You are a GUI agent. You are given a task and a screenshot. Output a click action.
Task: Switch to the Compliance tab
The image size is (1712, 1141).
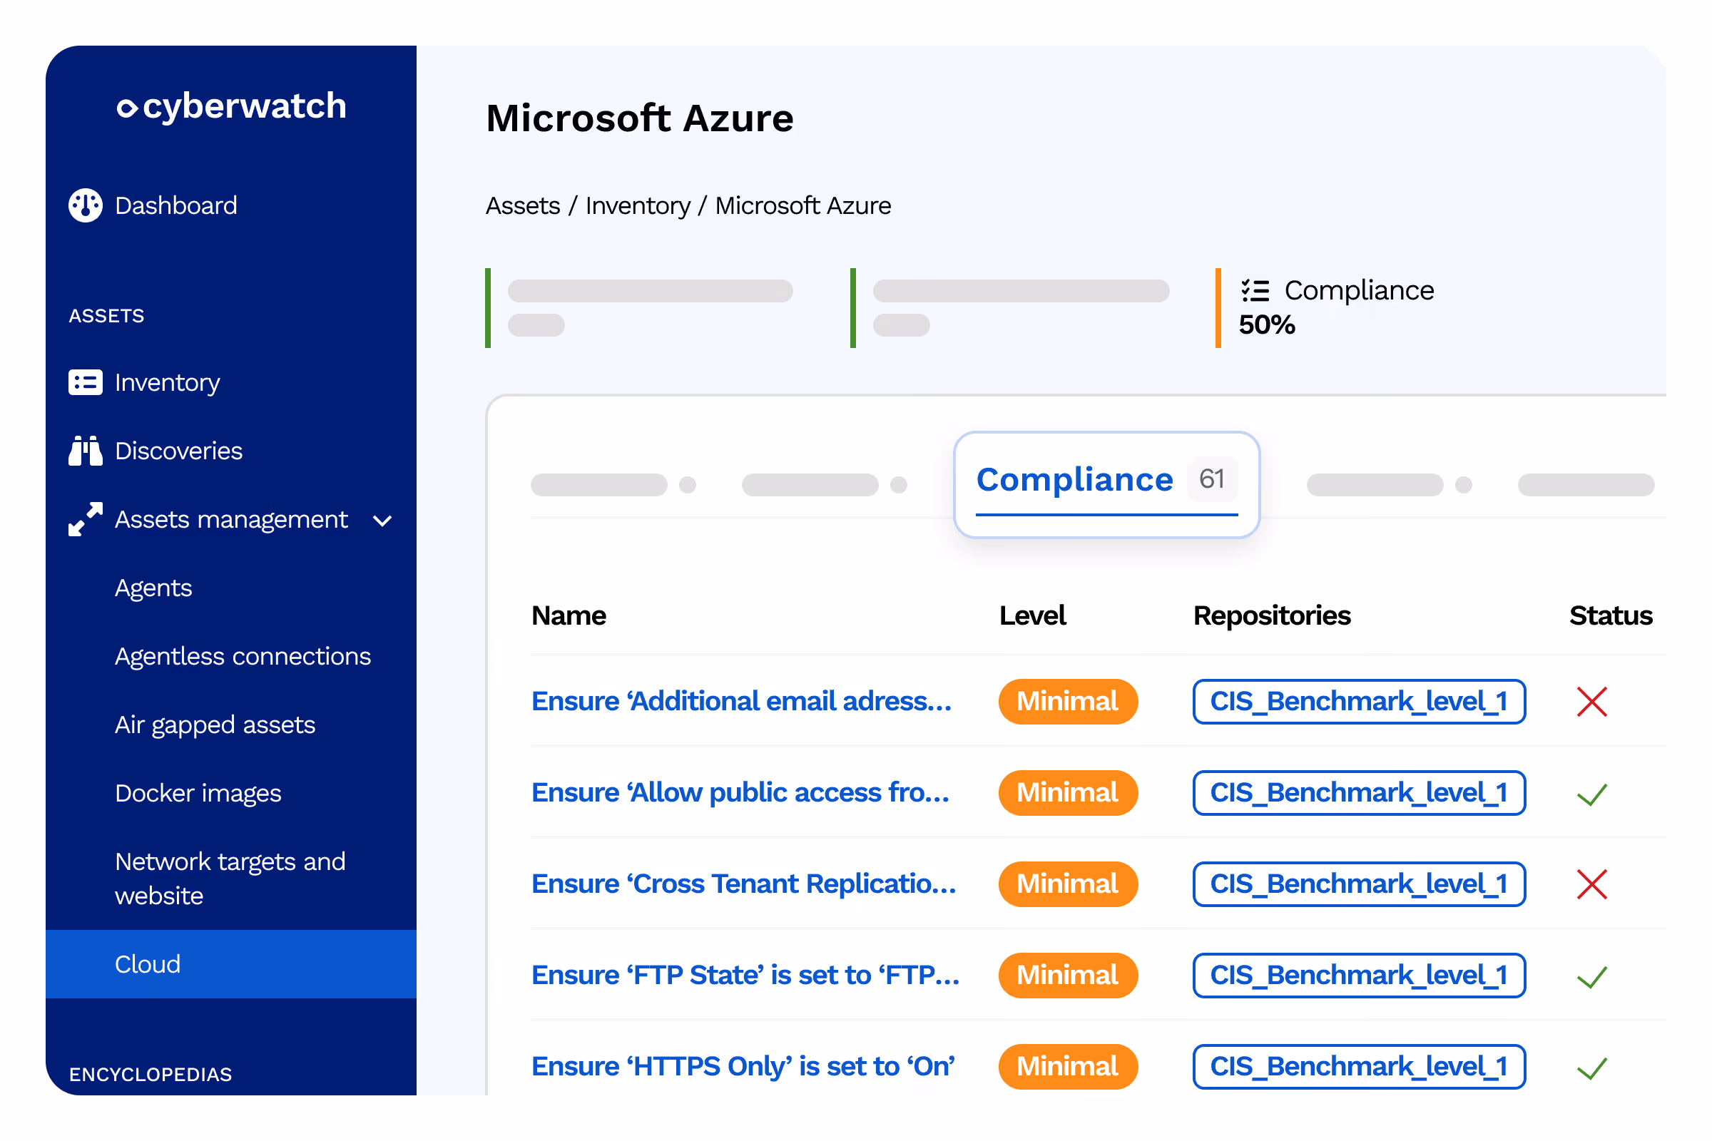point(1106,485)
